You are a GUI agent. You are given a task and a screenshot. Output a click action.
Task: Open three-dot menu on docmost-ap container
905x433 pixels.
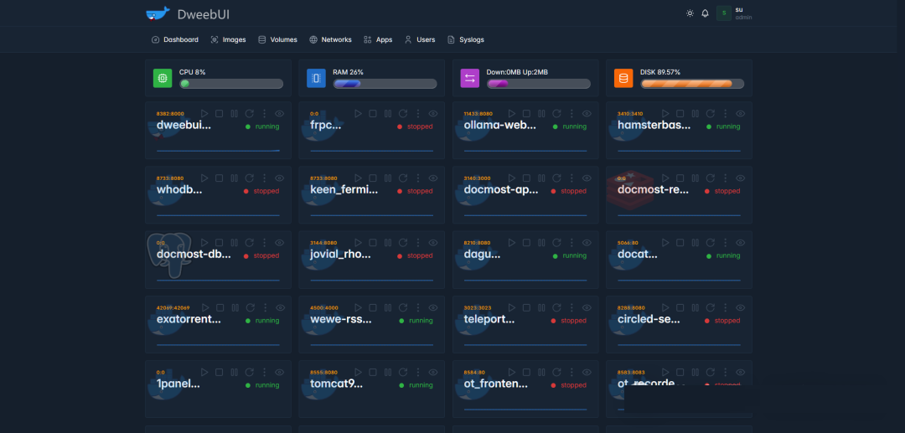[x=572, y=178]
